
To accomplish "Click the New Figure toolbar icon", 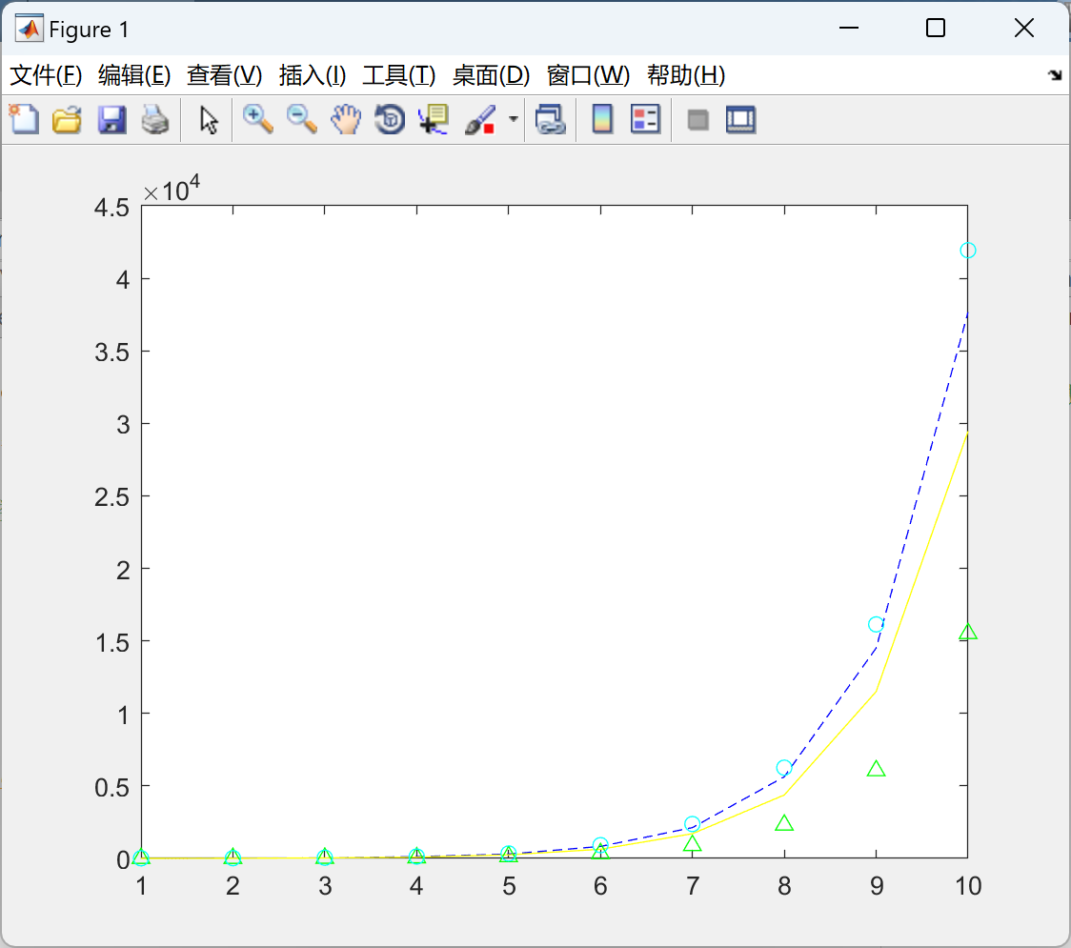I will coord(24,119).
